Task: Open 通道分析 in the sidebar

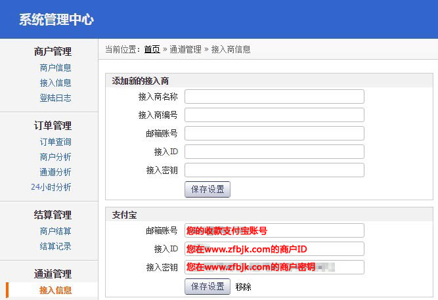Action: pos(55,172)
